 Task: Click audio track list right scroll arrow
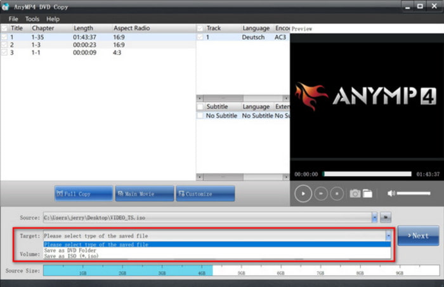(286, 98)
